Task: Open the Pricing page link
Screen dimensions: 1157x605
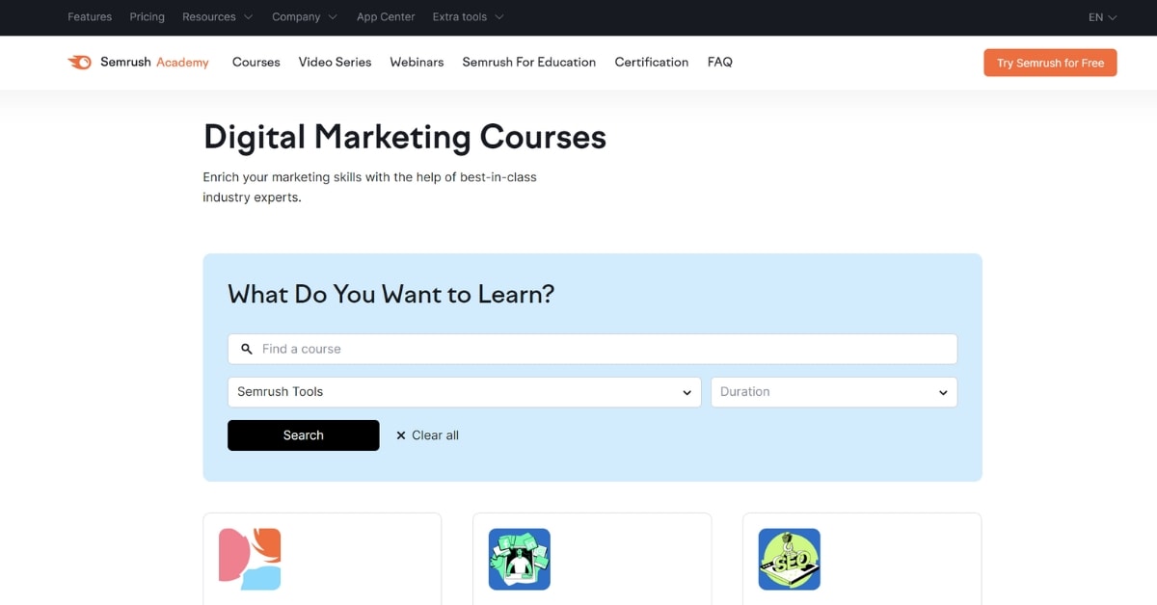Action: pos(147,16)
